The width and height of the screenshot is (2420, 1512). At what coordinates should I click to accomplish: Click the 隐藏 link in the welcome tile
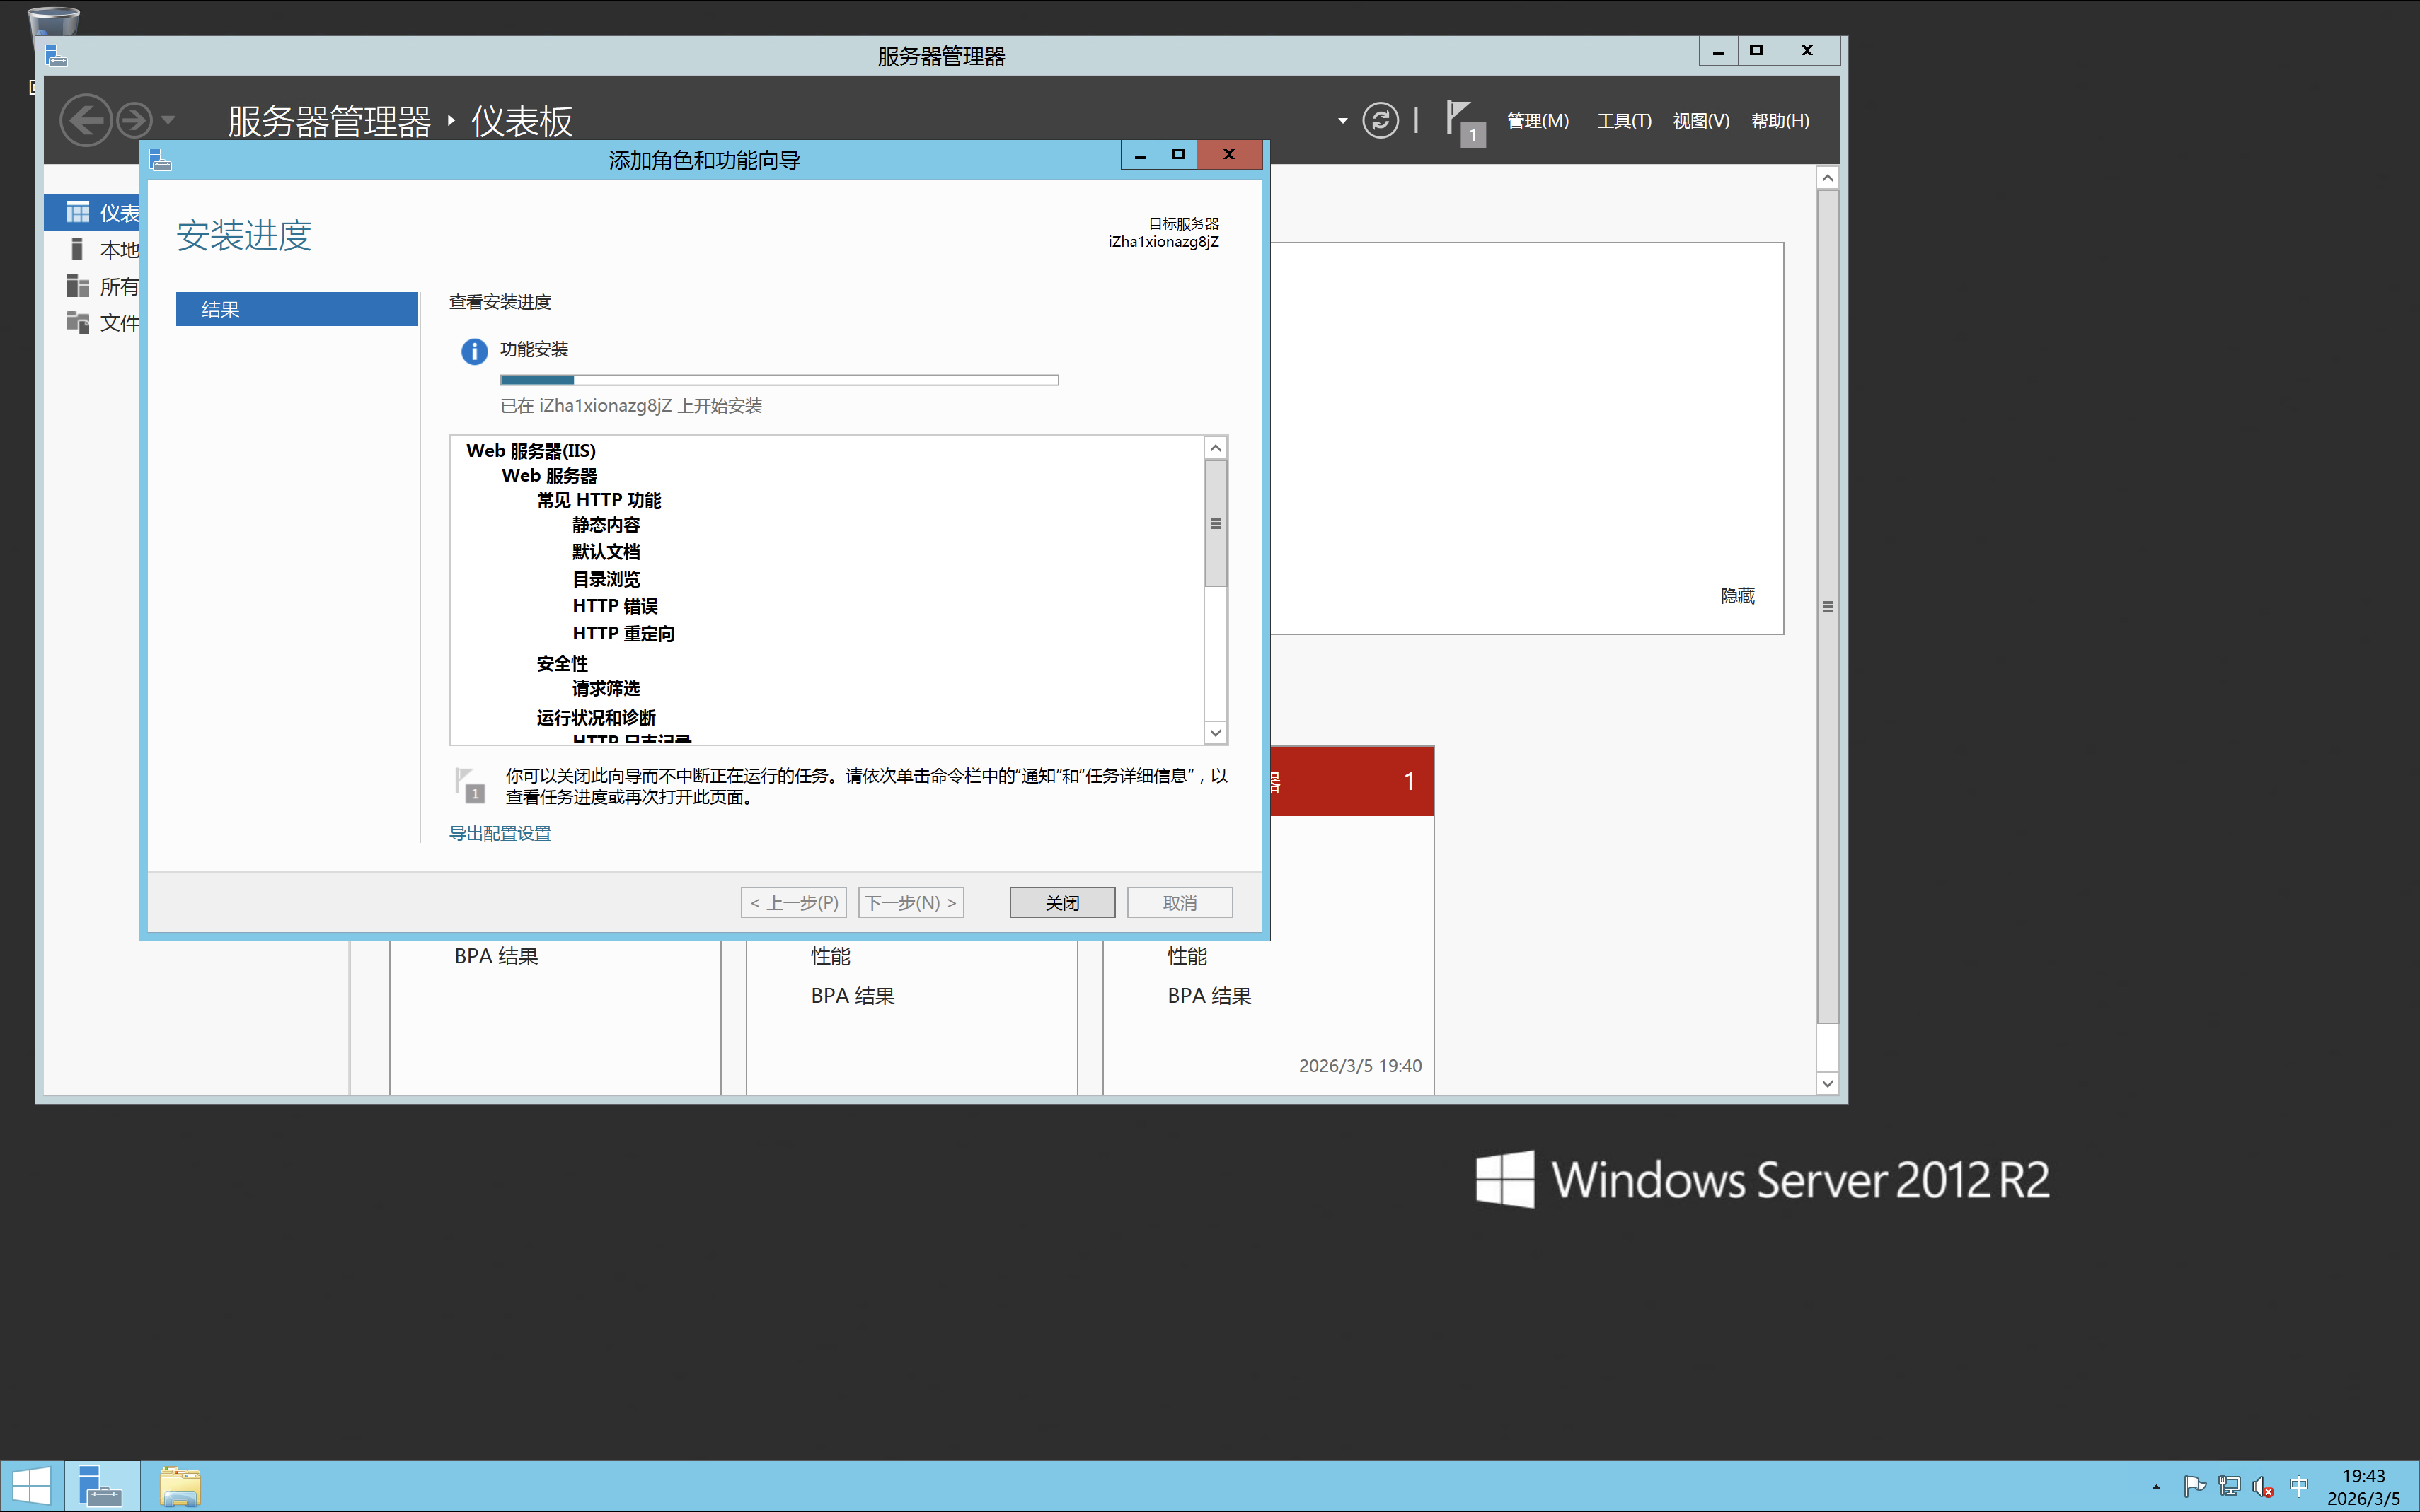pos(1736,596)
